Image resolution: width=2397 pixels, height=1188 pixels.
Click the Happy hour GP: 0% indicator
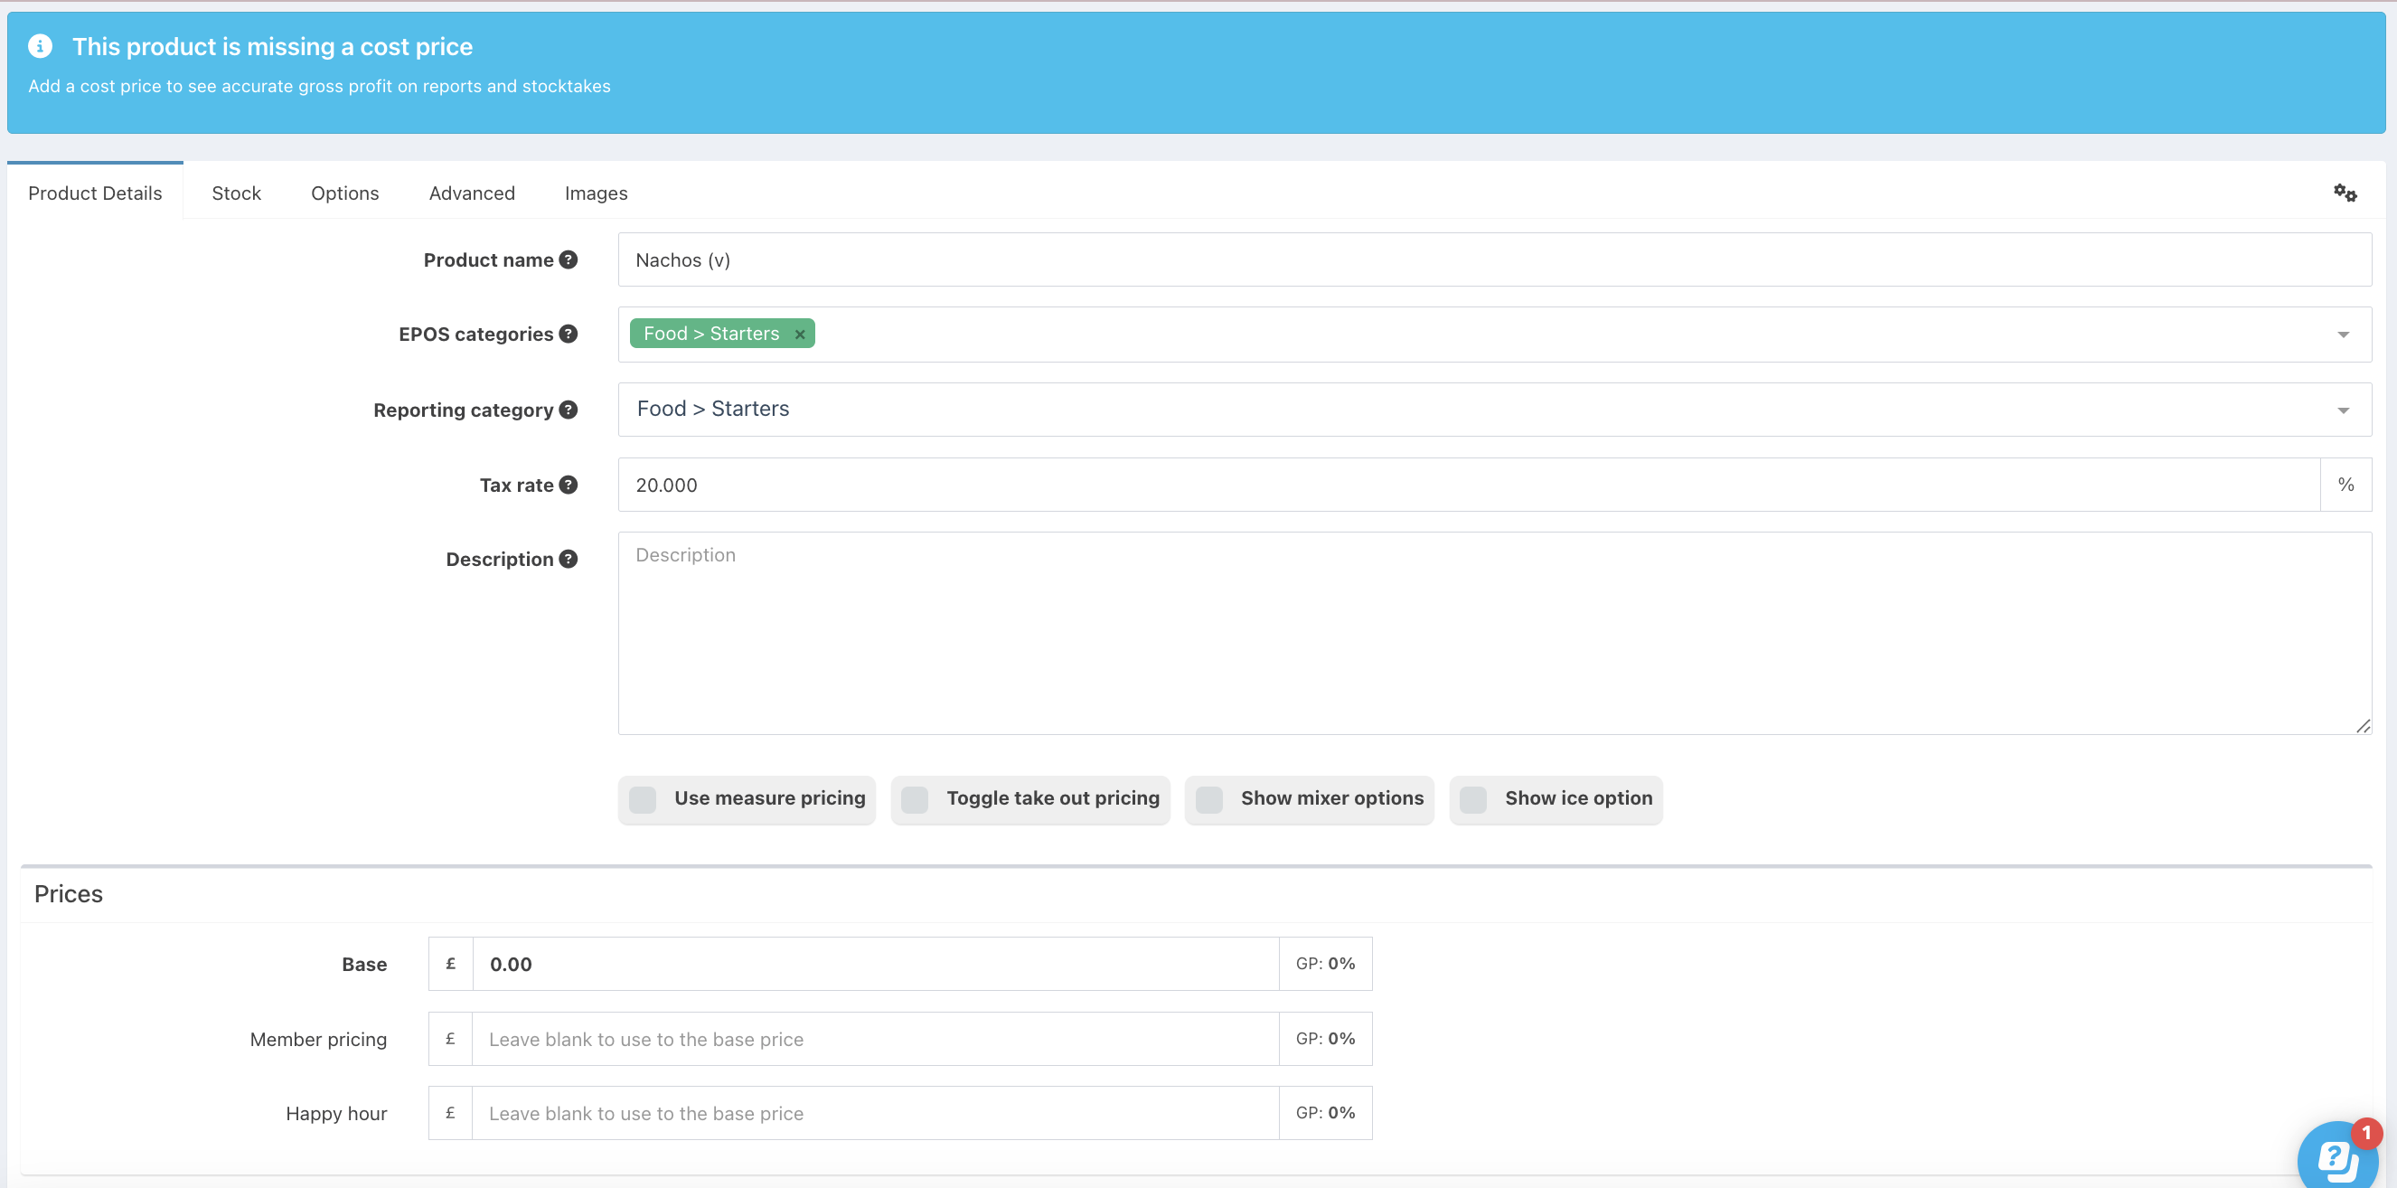pos(1325,1113)
